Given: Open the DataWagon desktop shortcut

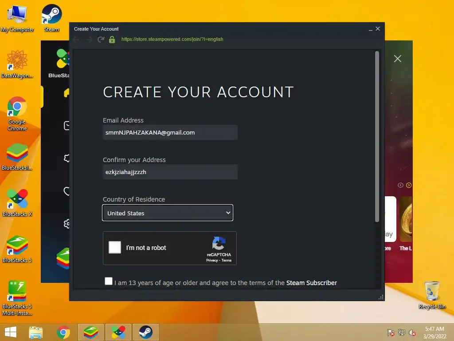Looking at the screenshot, I should [x=17, y=64].
